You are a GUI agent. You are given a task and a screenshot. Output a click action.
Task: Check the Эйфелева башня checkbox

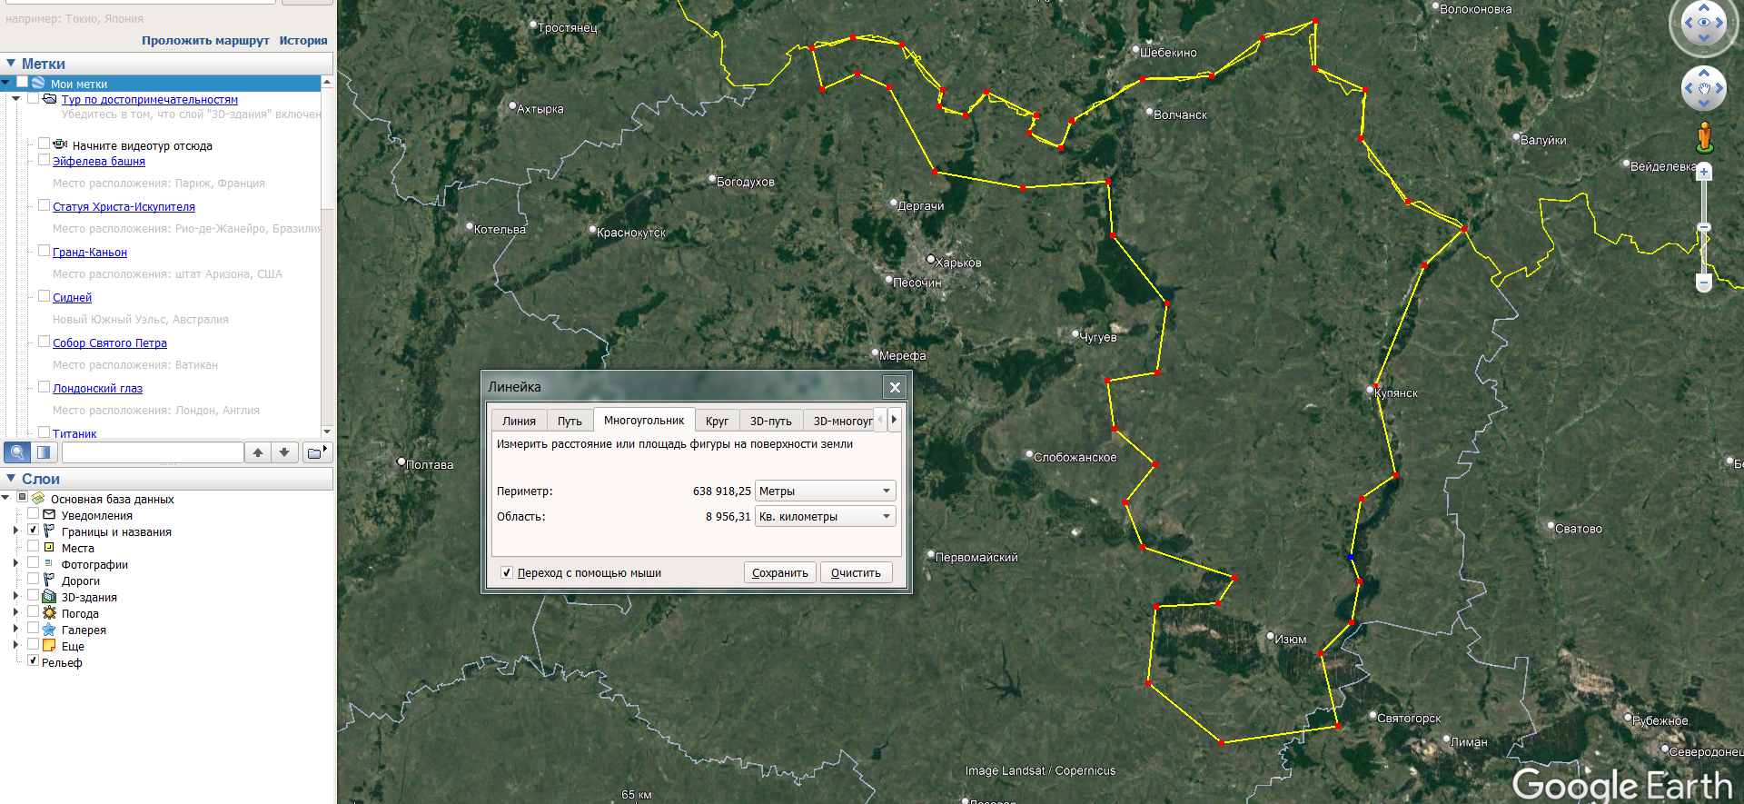click(44, 160)
